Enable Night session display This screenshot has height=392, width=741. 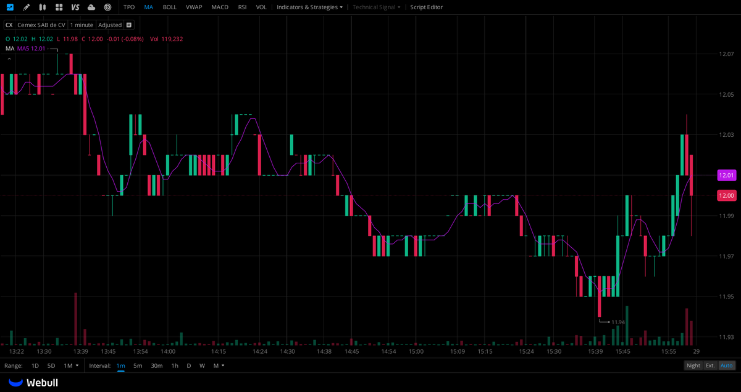tap(693, 365)
